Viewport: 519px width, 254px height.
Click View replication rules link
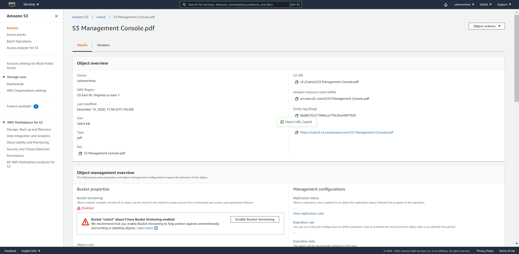(309, 213)
